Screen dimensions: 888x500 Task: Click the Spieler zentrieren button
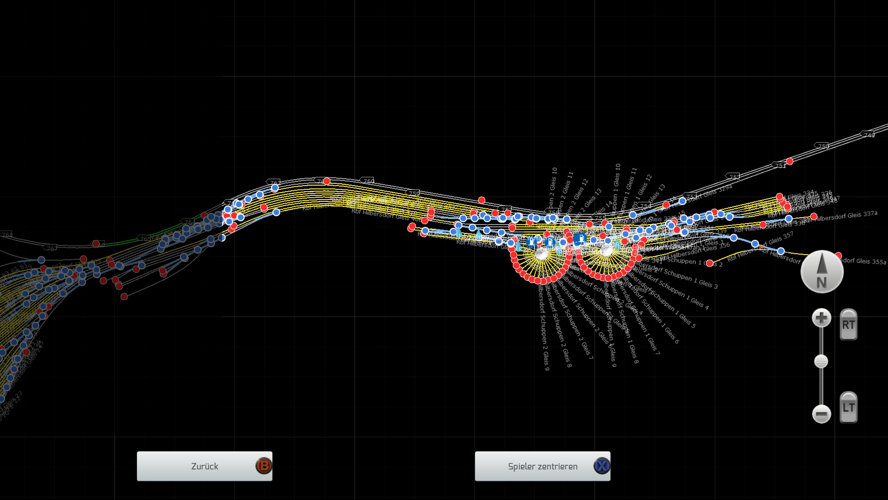click(543, 466)
